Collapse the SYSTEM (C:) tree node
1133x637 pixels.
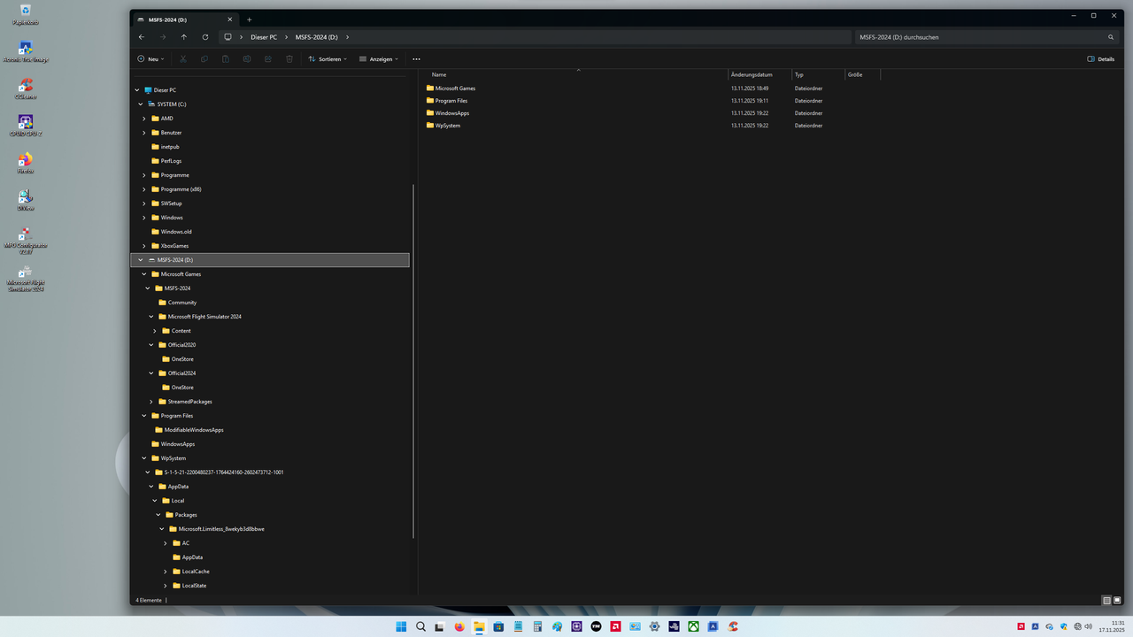click(x=141, y=104)
